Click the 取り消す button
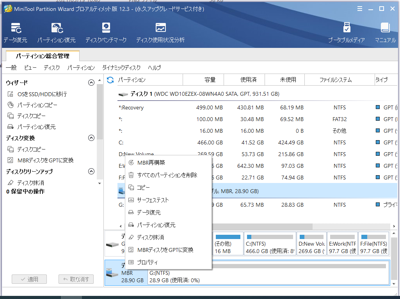This screenshot has width=400, height=299. (x=76, y=279)
